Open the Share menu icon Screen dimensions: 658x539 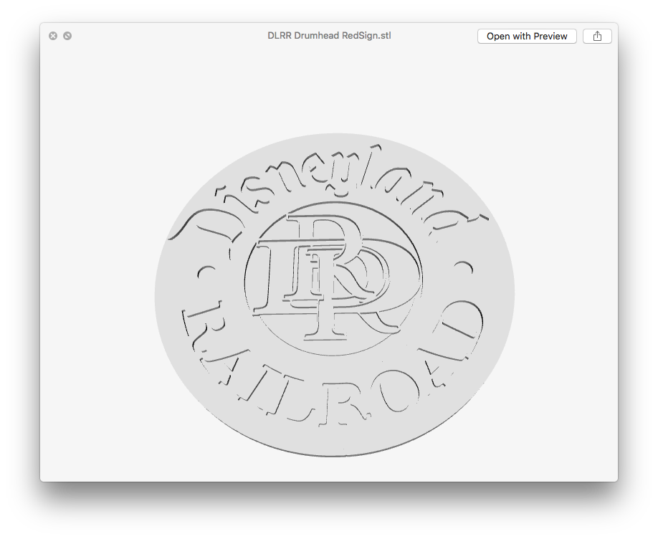point(597,37)
